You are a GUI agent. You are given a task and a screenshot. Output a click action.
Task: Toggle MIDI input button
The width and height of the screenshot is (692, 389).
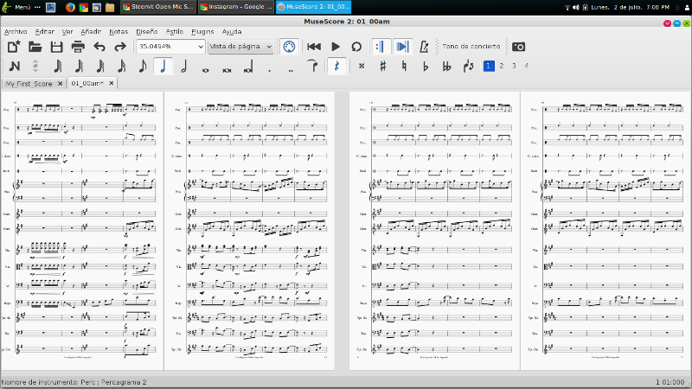[x=289, y=47]
